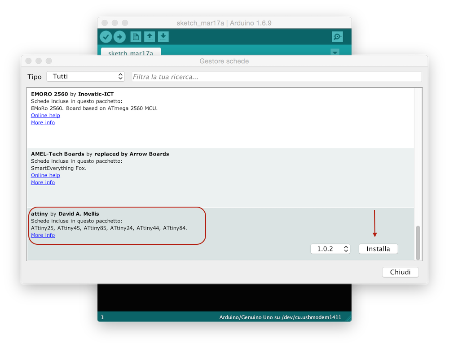Screen dimensions: 449x347
Task: Click the Open sketch up-arrow icon
Action: tap(150, 37)
